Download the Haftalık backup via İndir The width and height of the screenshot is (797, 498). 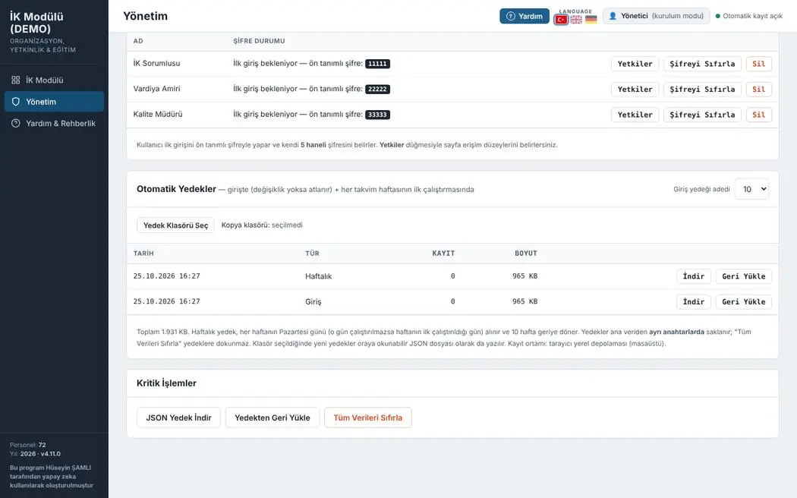[x=693, y=276]
